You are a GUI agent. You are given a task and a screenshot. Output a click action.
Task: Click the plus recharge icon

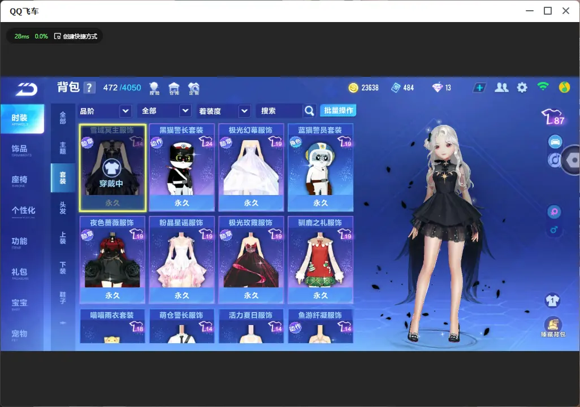tap(479, 88)
